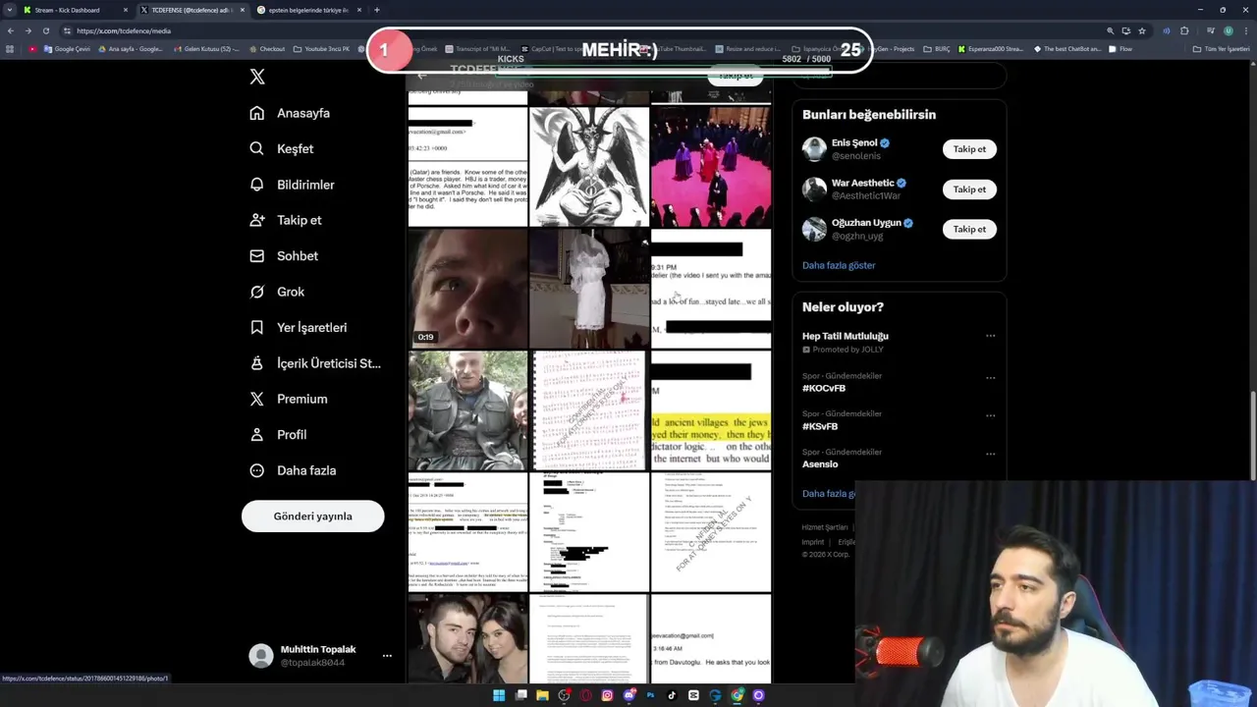Click the page vertical scrollbar thumb

[x=1252, y=437]
